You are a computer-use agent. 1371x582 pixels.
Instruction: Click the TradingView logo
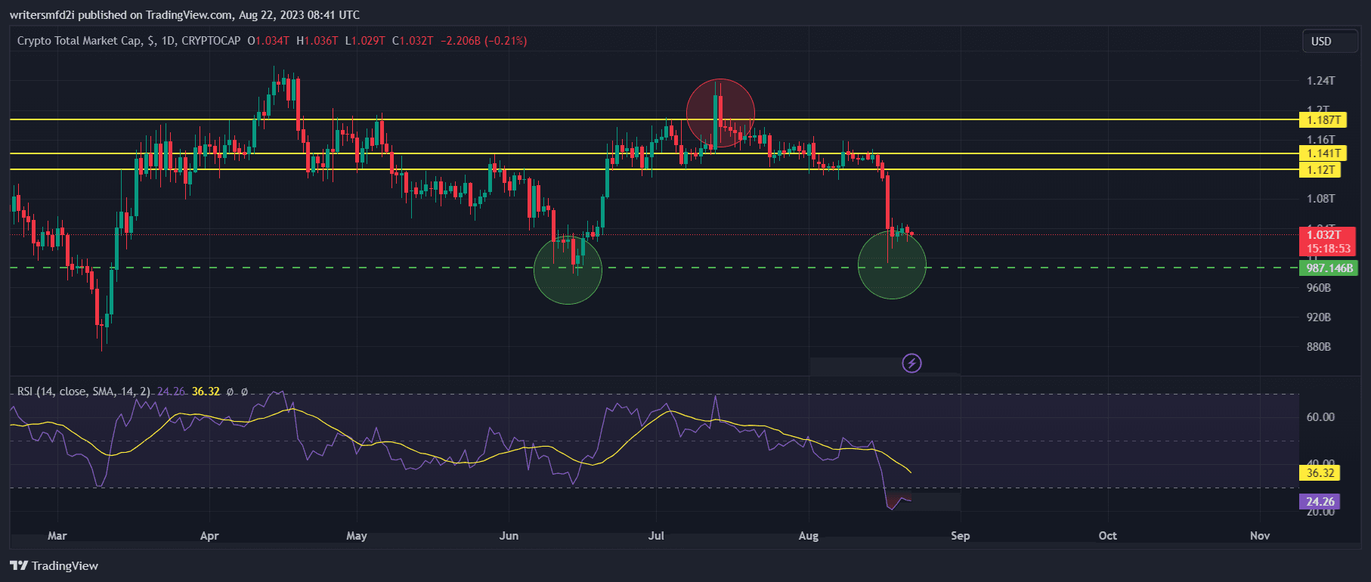coord(19,565)
